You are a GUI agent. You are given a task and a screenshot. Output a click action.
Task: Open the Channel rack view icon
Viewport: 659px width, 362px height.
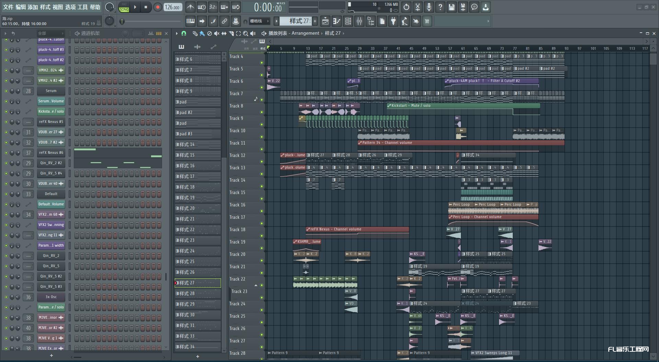click(348, 21)
